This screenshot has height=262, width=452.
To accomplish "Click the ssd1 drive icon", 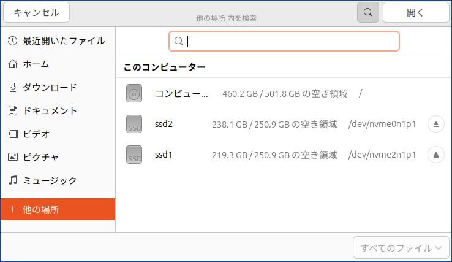I will [x=134, y=154].
